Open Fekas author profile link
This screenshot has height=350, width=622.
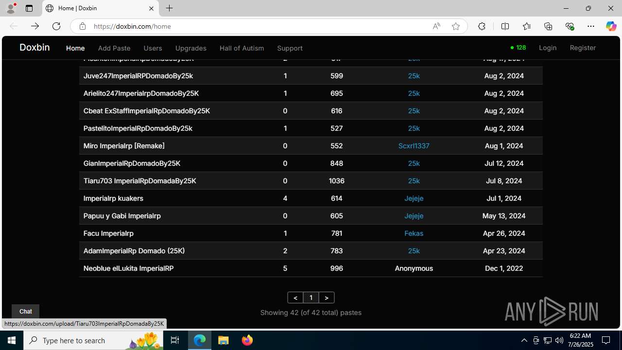click(x=414, y=233)
